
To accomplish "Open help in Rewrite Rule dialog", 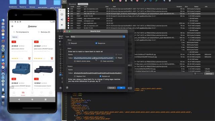I will (x=67, y=87).
